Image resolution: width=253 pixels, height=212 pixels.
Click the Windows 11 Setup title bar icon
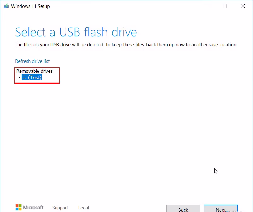tap(6, 6)
